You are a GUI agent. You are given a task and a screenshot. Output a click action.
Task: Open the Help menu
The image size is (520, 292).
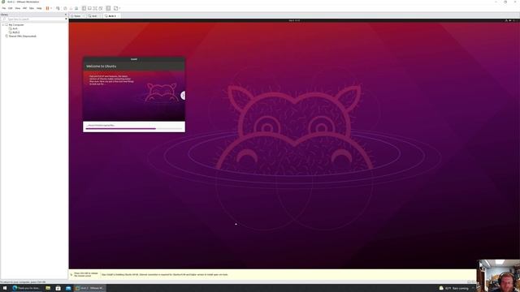[39, 8]
